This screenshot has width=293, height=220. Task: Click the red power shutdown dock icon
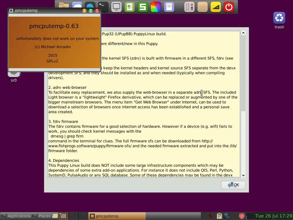[x=229, y=7]
